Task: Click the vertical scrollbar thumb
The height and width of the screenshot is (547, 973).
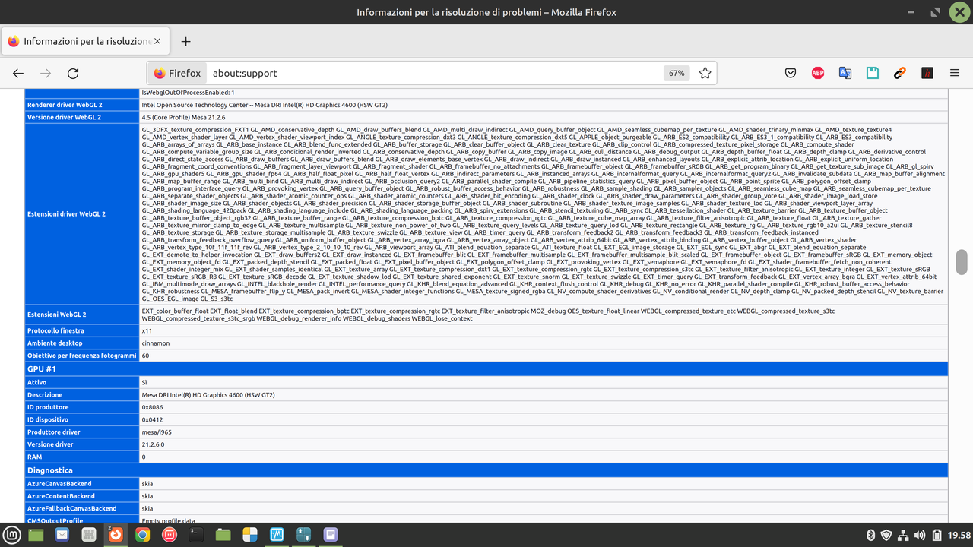Action: click(961, 261)
